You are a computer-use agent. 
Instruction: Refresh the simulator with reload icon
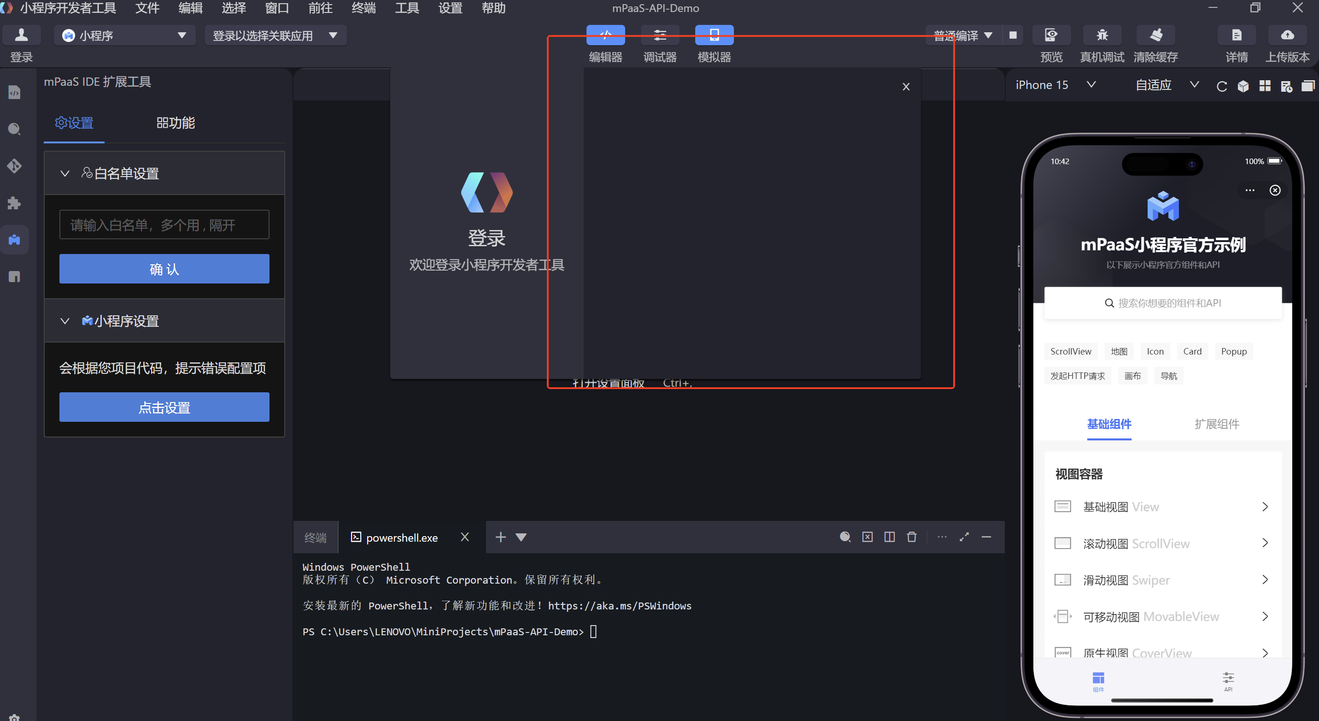[x=1221, y=86]
